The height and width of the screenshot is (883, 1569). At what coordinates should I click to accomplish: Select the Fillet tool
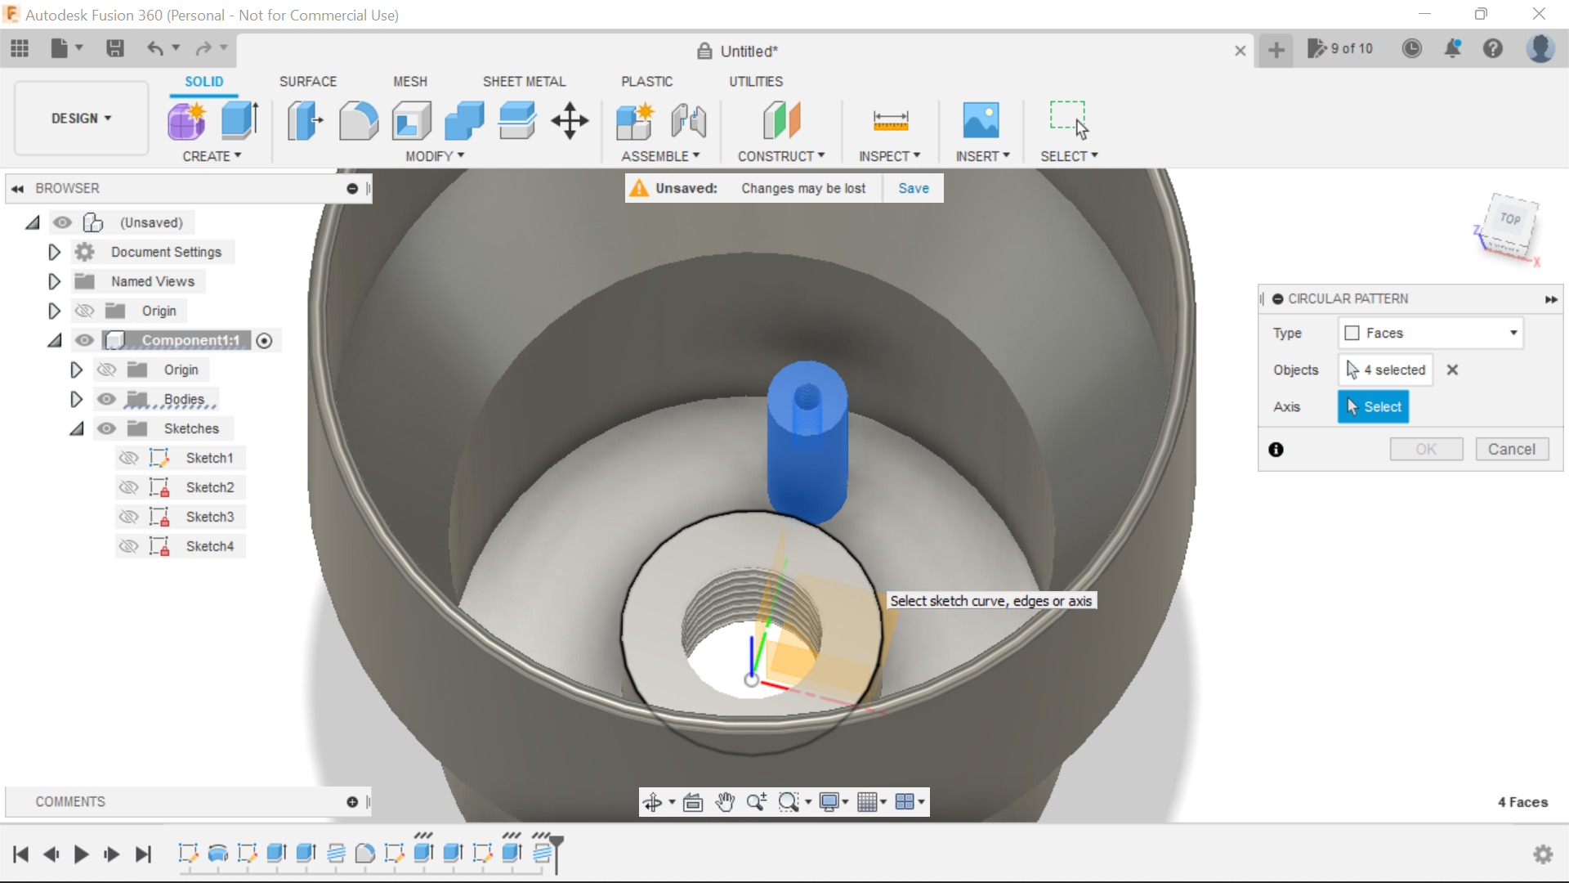pyautogui.click(x=359, y=121)
